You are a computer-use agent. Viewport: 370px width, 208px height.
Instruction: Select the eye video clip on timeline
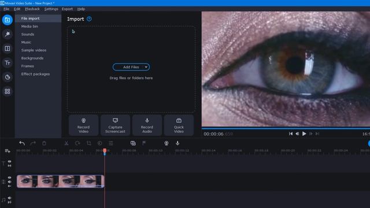tap(60, 181)
